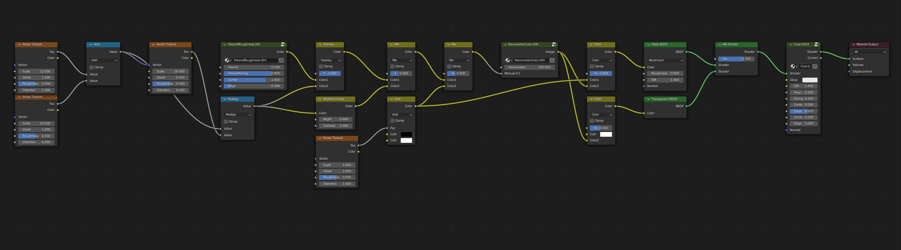Viewport: 901px width, 250px height.
Task: Toggle fake user shield in Coat node
Action: 815,66
